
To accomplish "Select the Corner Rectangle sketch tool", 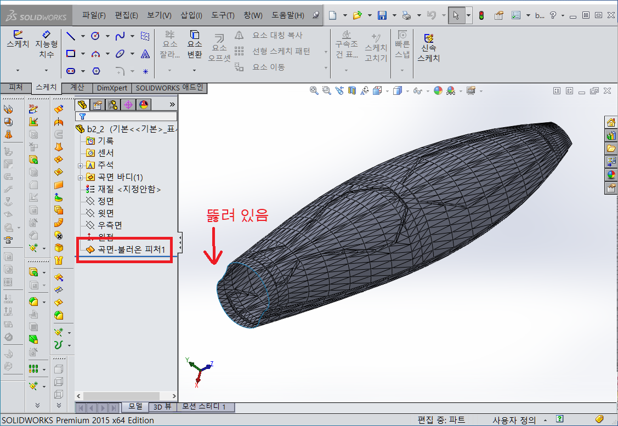I will click(x=71, y=54).
